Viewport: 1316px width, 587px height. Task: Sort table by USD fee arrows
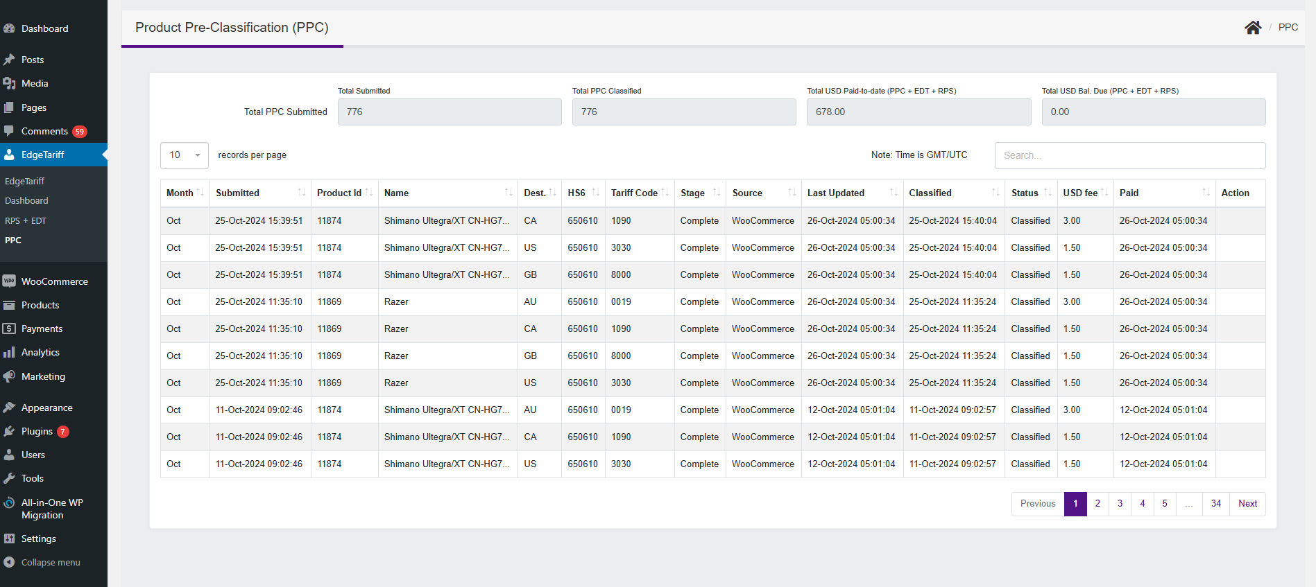pos(1104,193)
